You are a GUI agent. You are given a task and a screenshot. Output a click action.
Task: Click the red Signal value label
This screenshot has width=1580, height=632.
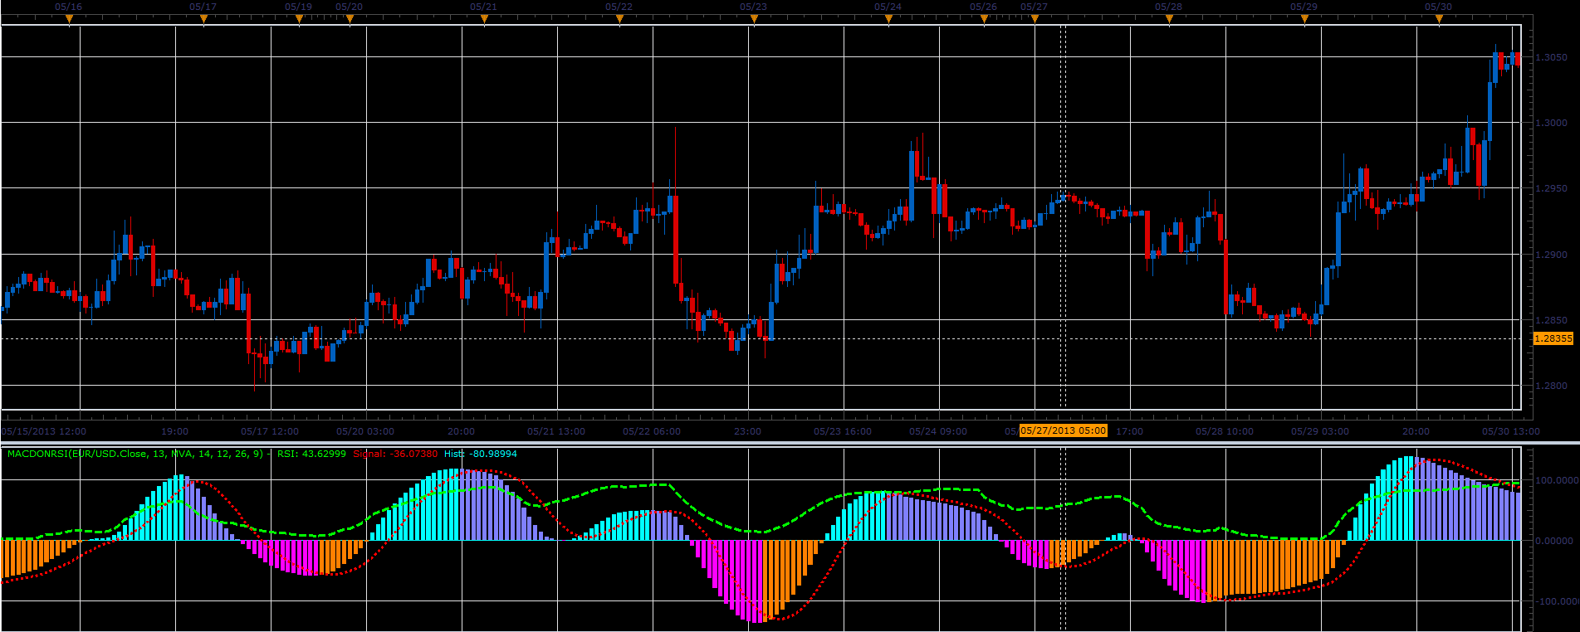[x=395, y=454]
